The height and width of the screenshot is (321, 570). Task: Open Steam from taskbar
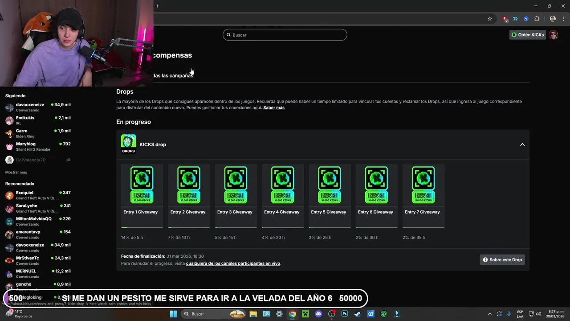pyautogui.click(x=357, y=314)
